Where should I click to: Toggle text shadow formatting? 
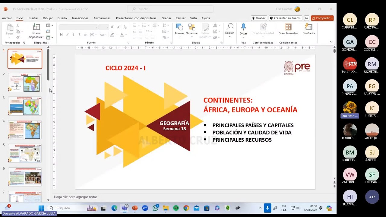pyautogui.click(x=80, y=35)
